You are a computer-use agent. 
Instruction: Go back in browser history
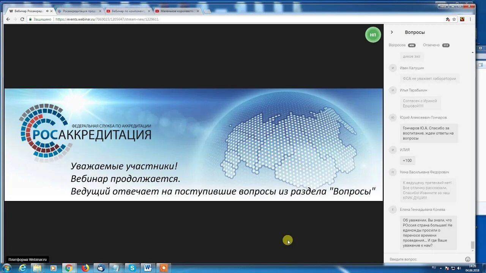tap(8, 19)
